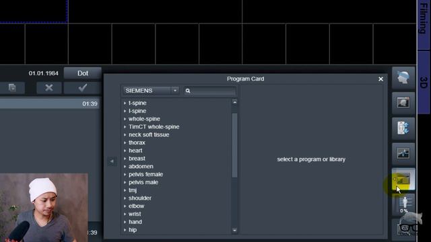The image size is (431, 242).
Task: Switch to the Filming tab
Action: coord(424,25)
